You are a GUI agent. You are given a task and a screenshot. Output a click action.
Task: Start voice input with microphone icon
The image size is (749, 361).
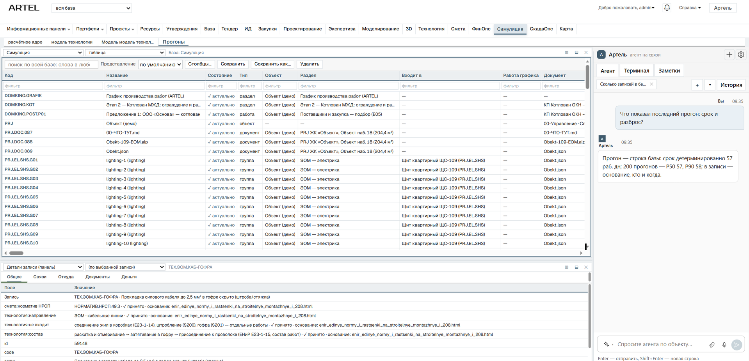pyautogui.click(x=724, y=345)
